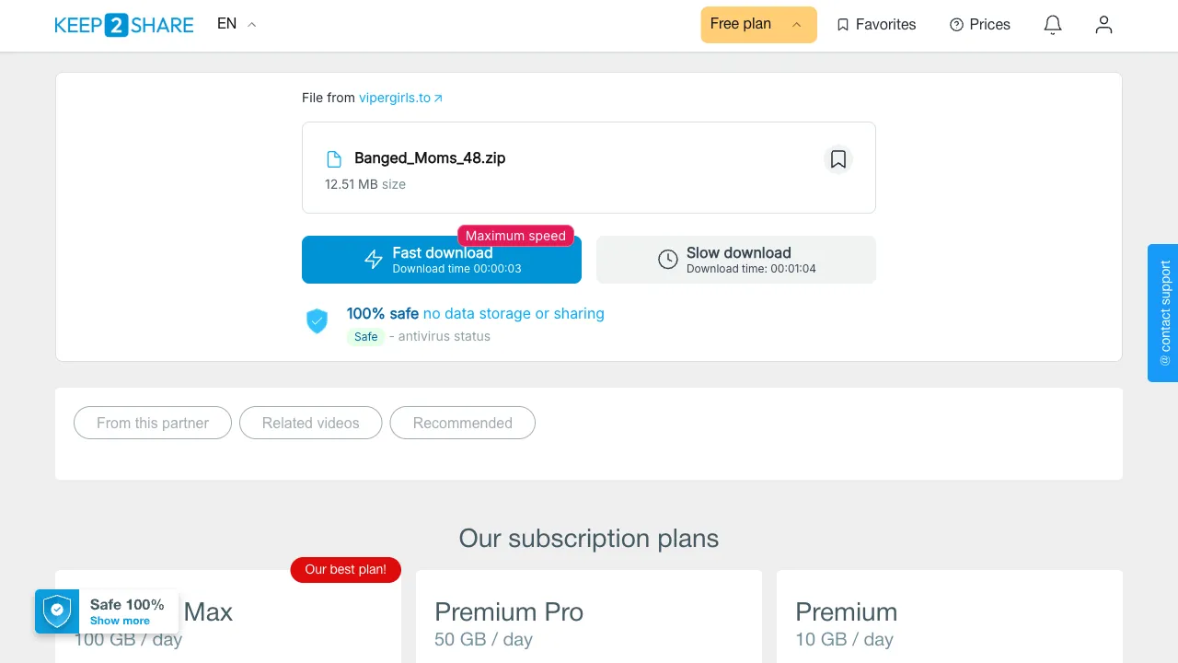
Task: Click the blue shield safe icon
Action: (317, 320)
